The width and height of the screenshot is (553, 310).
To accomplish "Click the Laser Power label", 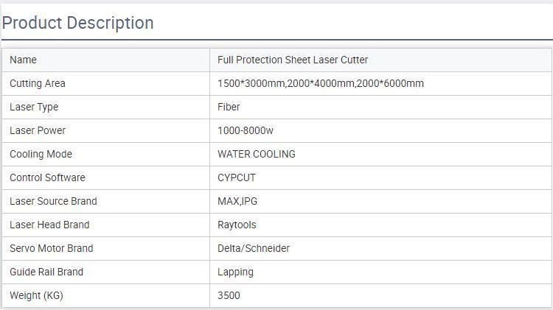I will point(38,130).
